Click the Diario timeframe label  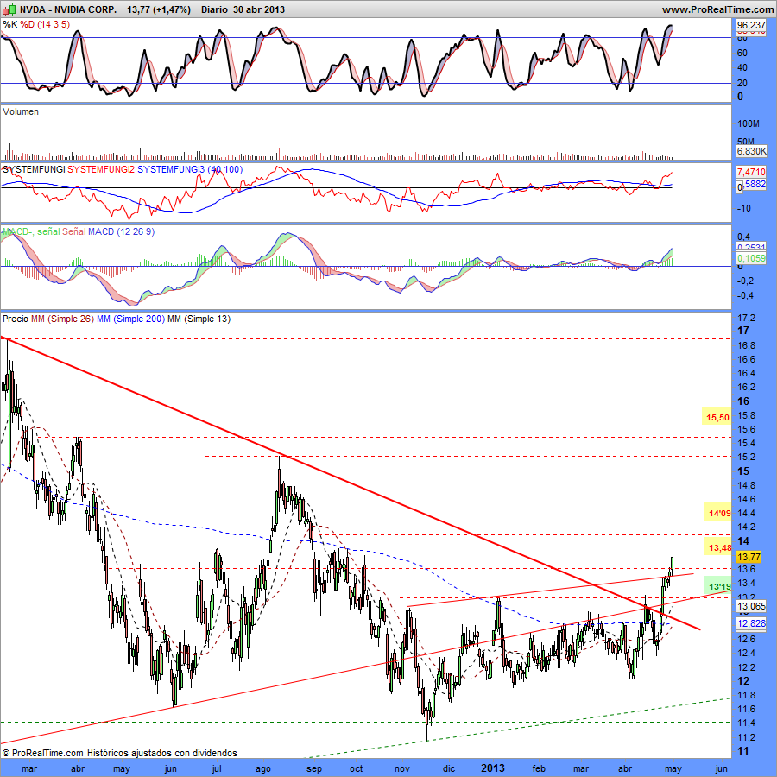pos(215,9)
